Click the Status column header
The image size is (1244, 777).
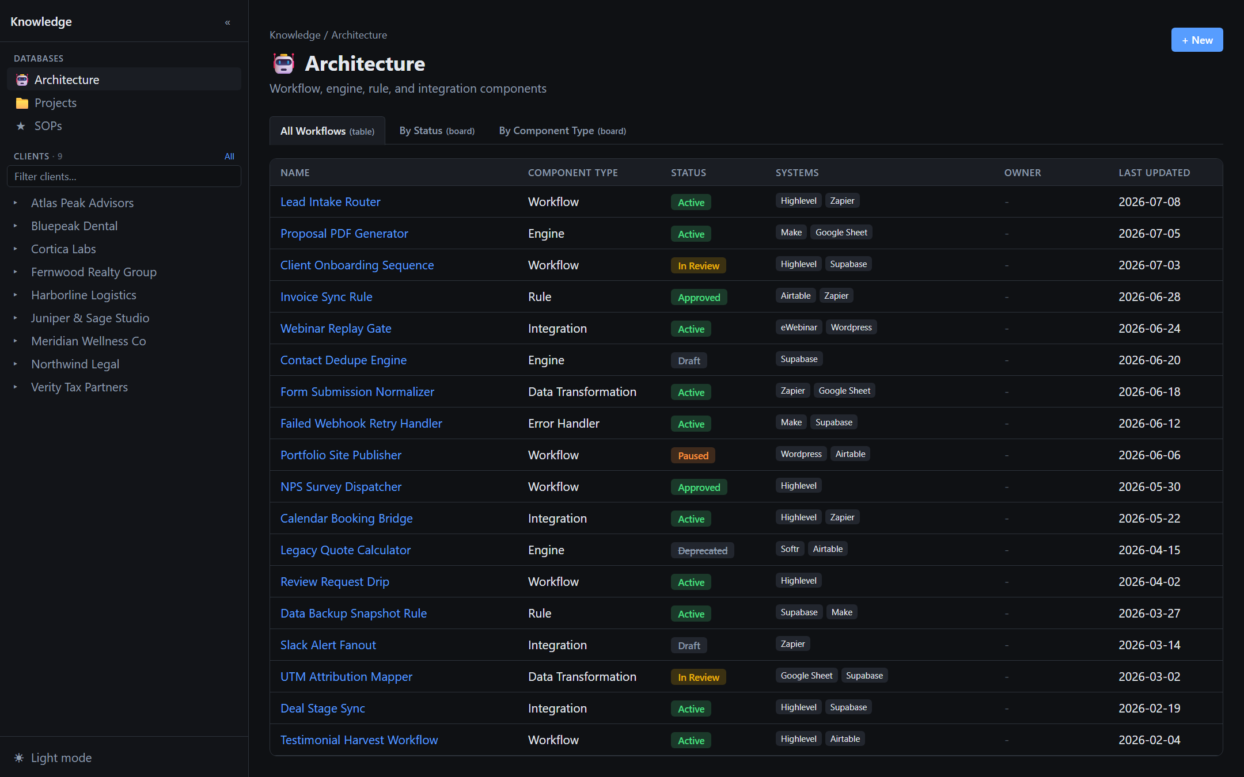(x=688, y=173)
